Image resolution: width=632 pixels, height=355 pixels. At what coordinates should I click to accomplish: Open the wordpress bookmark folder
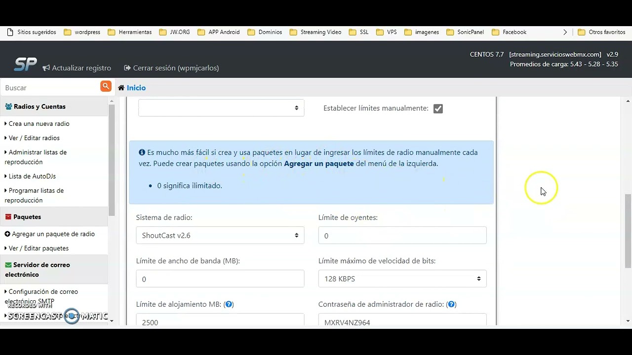(x=82, y=32)
